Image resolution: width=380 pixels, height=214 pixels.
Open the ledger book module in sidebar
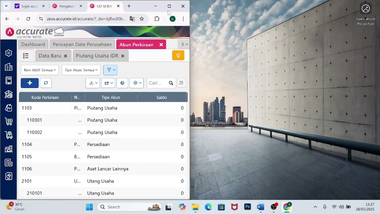9,81
